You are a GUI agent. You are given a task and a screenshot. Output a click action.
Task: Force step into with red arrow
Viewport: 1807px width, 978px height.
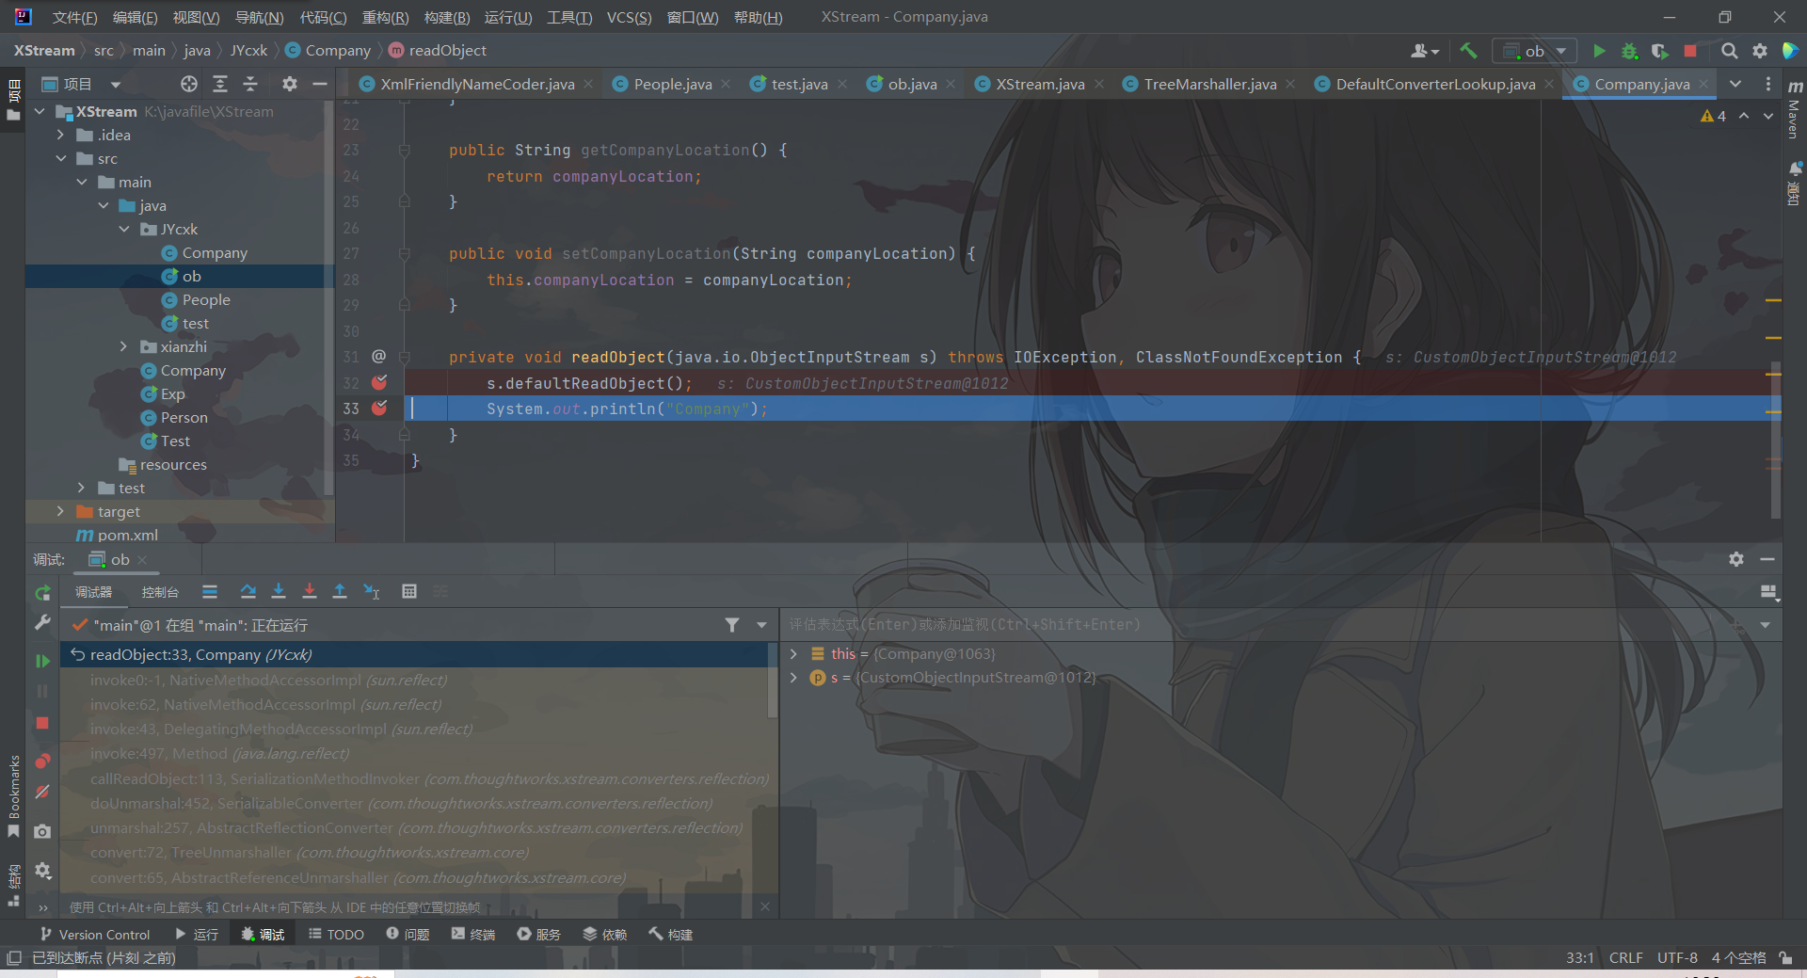click(x=309, y=591)
